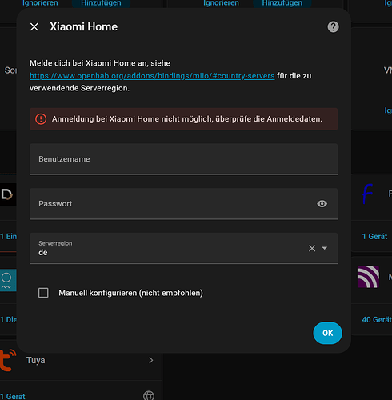Open the help question mark icon
Image resolution: width=392 pixels, height=400 pixels.
[x=333, y=27]
